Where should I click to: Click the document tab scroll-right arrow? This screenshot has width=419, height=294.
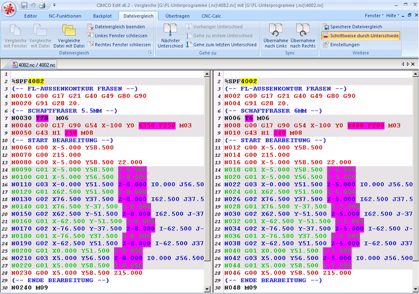[408, 64]
